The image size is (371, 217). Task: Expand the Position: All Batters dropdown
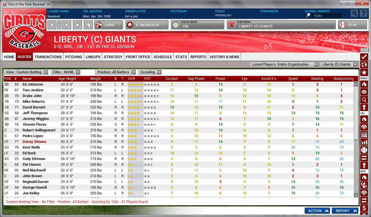[116, 72]
